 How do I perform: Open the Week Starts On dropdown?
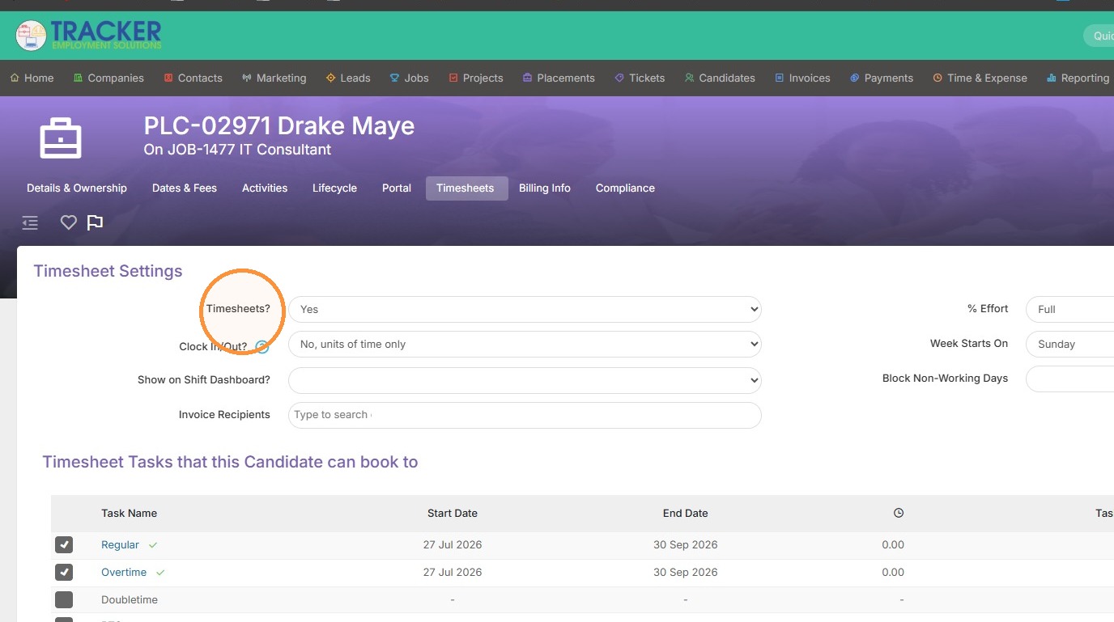[1070, 344]
